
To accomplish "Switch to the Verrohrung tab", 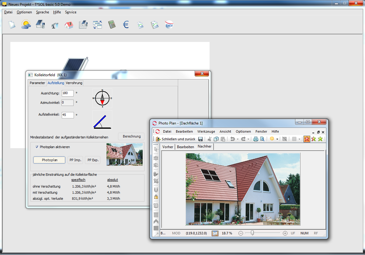I will pos(74,83).
